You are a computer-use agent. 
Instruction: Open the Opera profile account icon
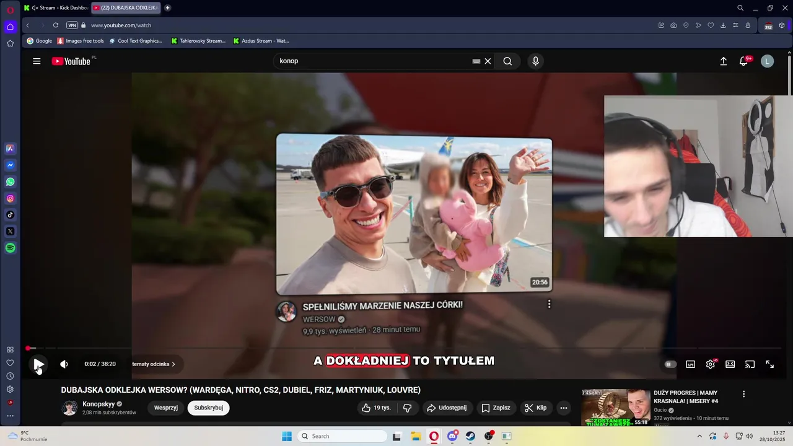tap(748, 25)
